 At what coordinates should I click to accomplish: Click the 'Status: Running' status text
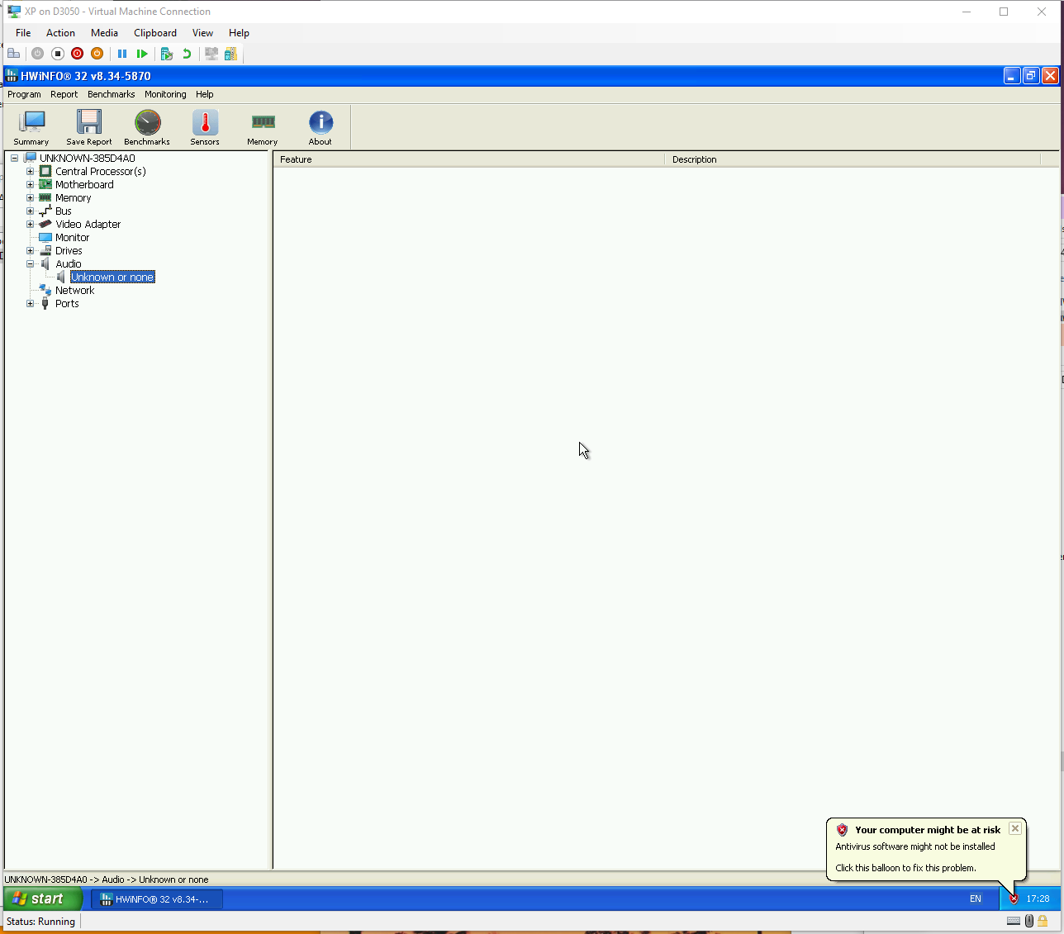tap(40, 922)
